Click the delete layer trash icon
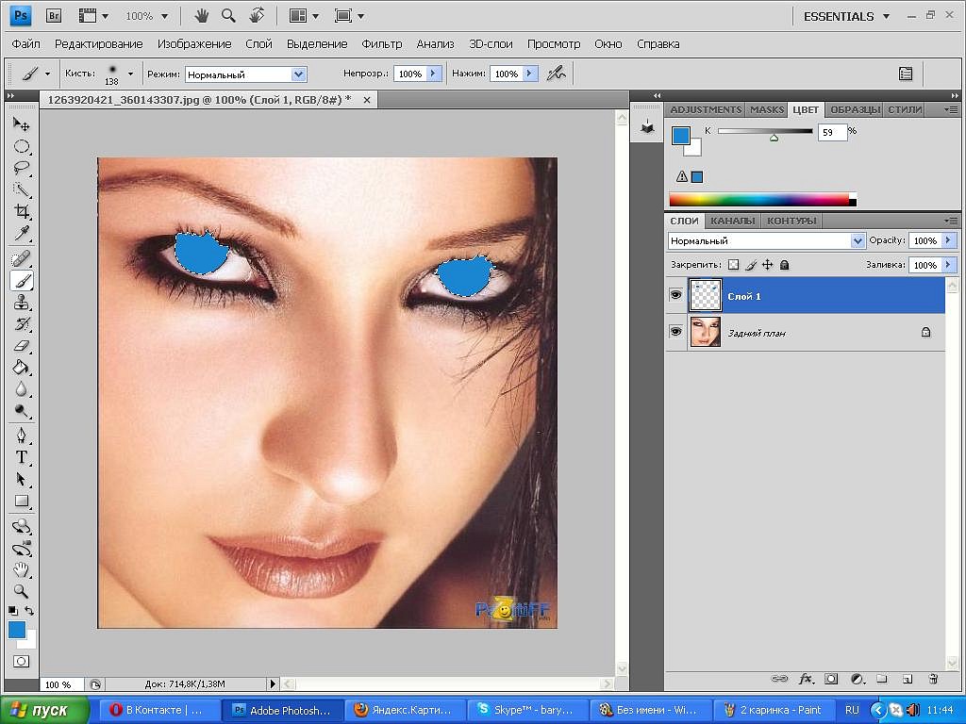The image size is (966, 724). tap(933, 679)
